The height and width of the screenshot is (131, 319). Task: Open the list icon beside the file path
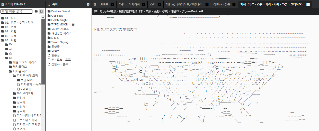[96, 11]
